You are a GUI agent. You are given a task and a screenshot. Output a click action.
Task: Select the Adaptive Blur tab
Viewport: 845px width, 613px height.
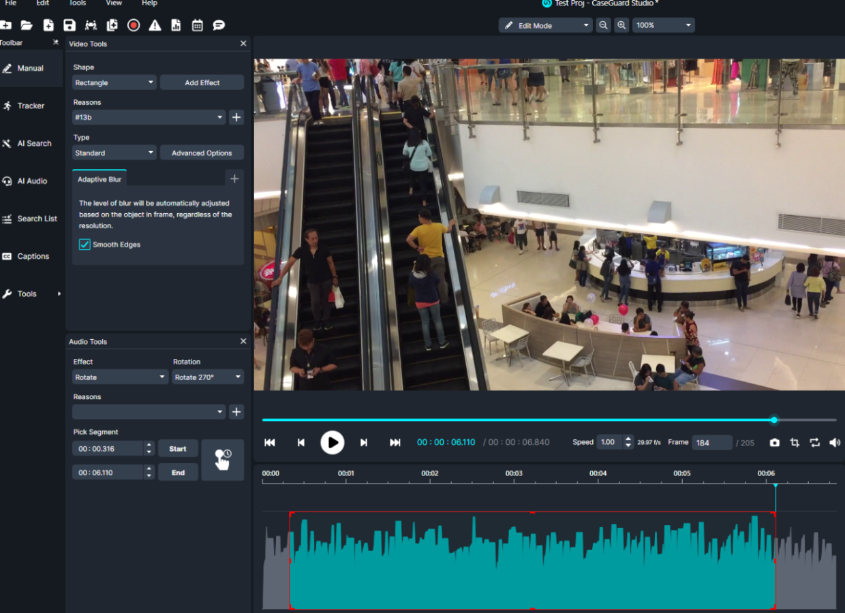tap(99, 179)
